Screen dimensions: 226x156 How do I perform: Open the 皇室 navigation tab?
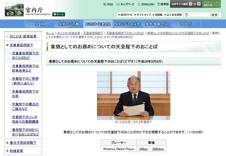tap(39, 24)
